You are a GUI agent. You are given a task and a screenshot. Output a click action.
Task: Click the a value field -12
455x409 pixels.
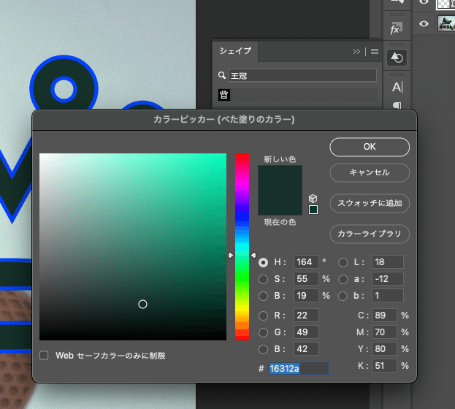click(x=388, y=279)
